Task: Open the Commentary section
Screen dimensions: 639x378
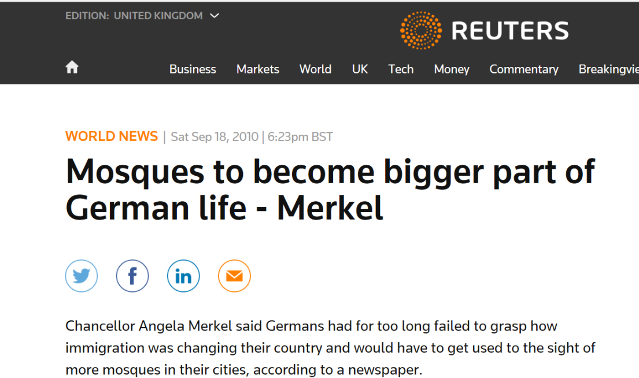Action: 524,69
